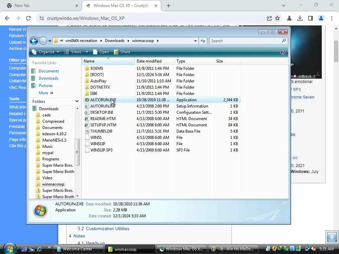Image resolution: width=339 pixels, height=254 pixels.
Task: Click the Folders tree scroll down arrow
Action: pyautogui.click(x=77, y=196)
